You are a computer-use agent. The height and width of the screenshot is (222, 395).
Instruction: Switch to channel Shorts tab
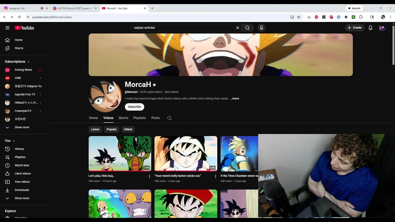pos(123,118)
